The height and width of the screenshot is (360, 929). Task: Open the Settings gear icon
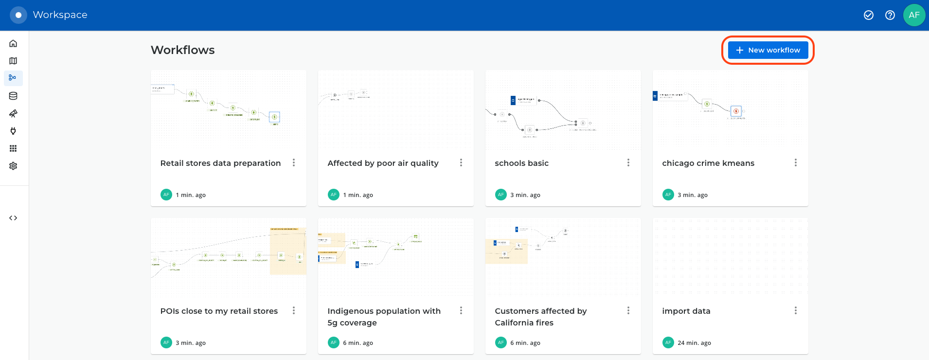13,166
